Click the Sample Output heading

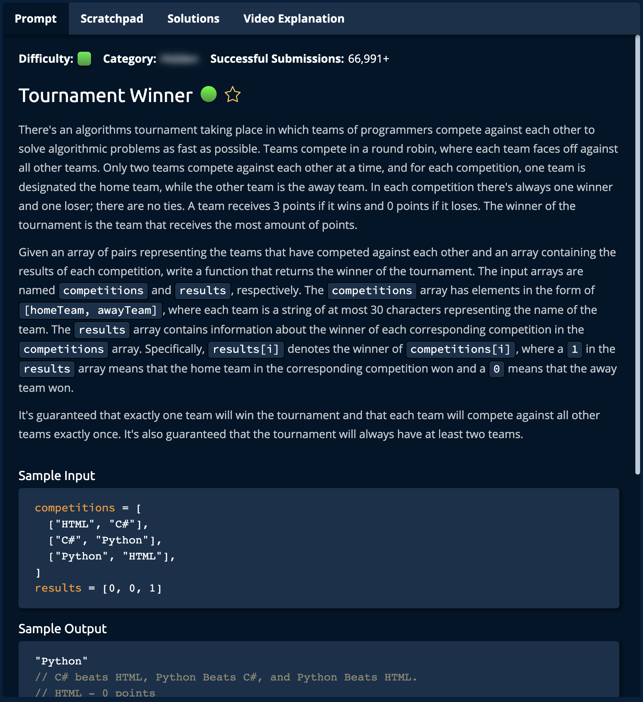pos(63,629)
